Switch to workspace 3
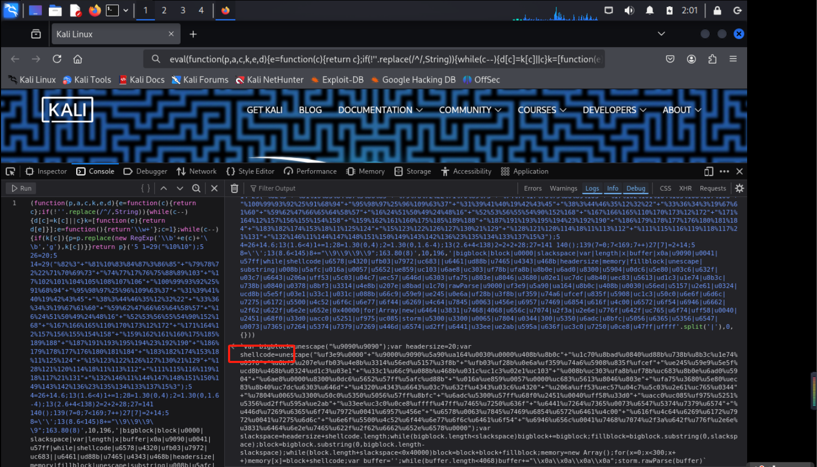 click(182, 10)
